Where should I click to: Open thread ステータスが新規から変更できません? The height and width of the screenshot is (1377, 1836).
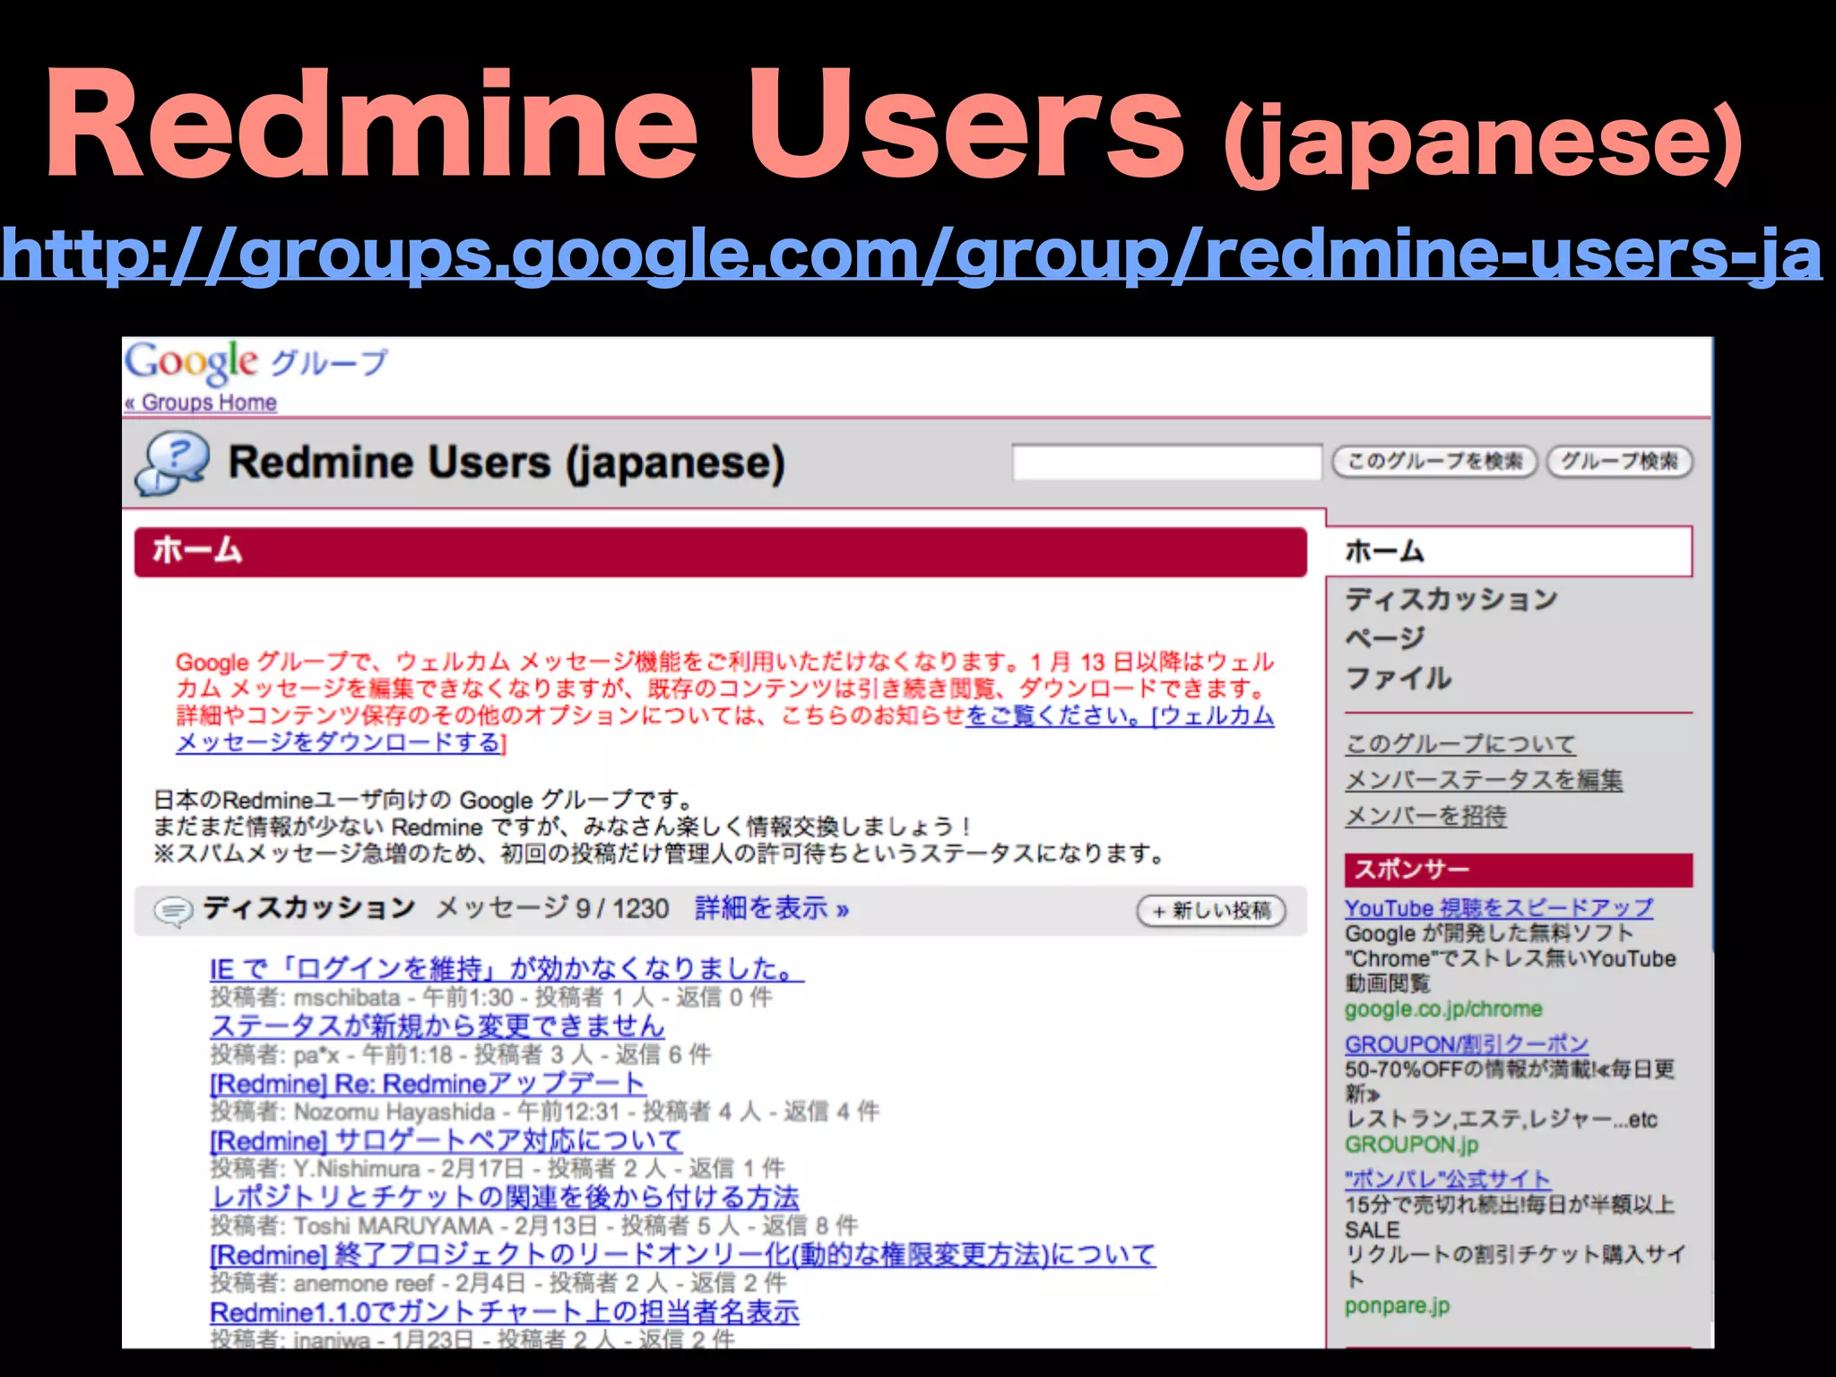(437, 1026)
